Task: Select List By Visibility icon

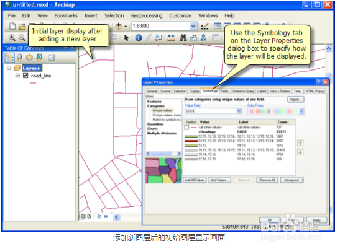Action: [29, 57]
